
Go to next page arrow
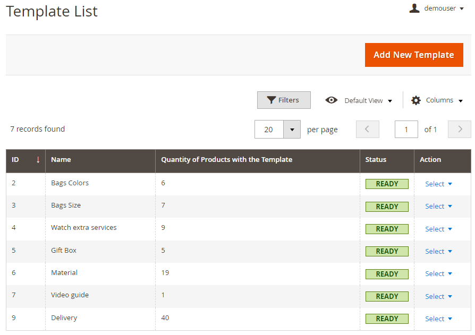(x=460, y=129)
